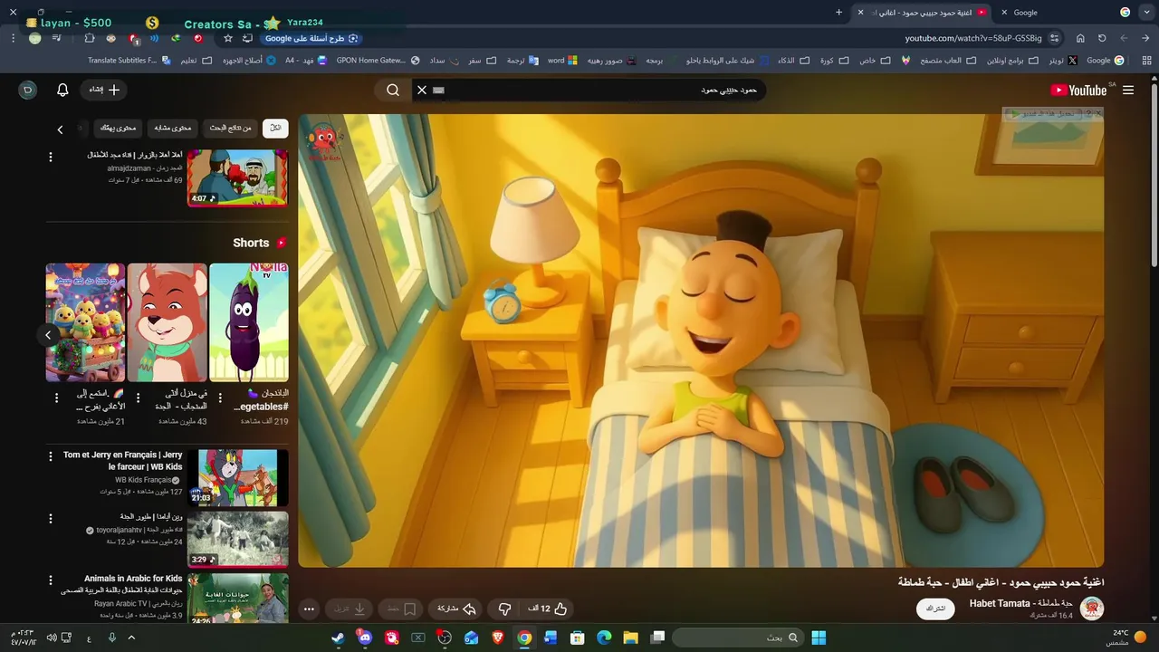
Task: Navigate back with browser arrow
Action: [x=1145, y=38]
